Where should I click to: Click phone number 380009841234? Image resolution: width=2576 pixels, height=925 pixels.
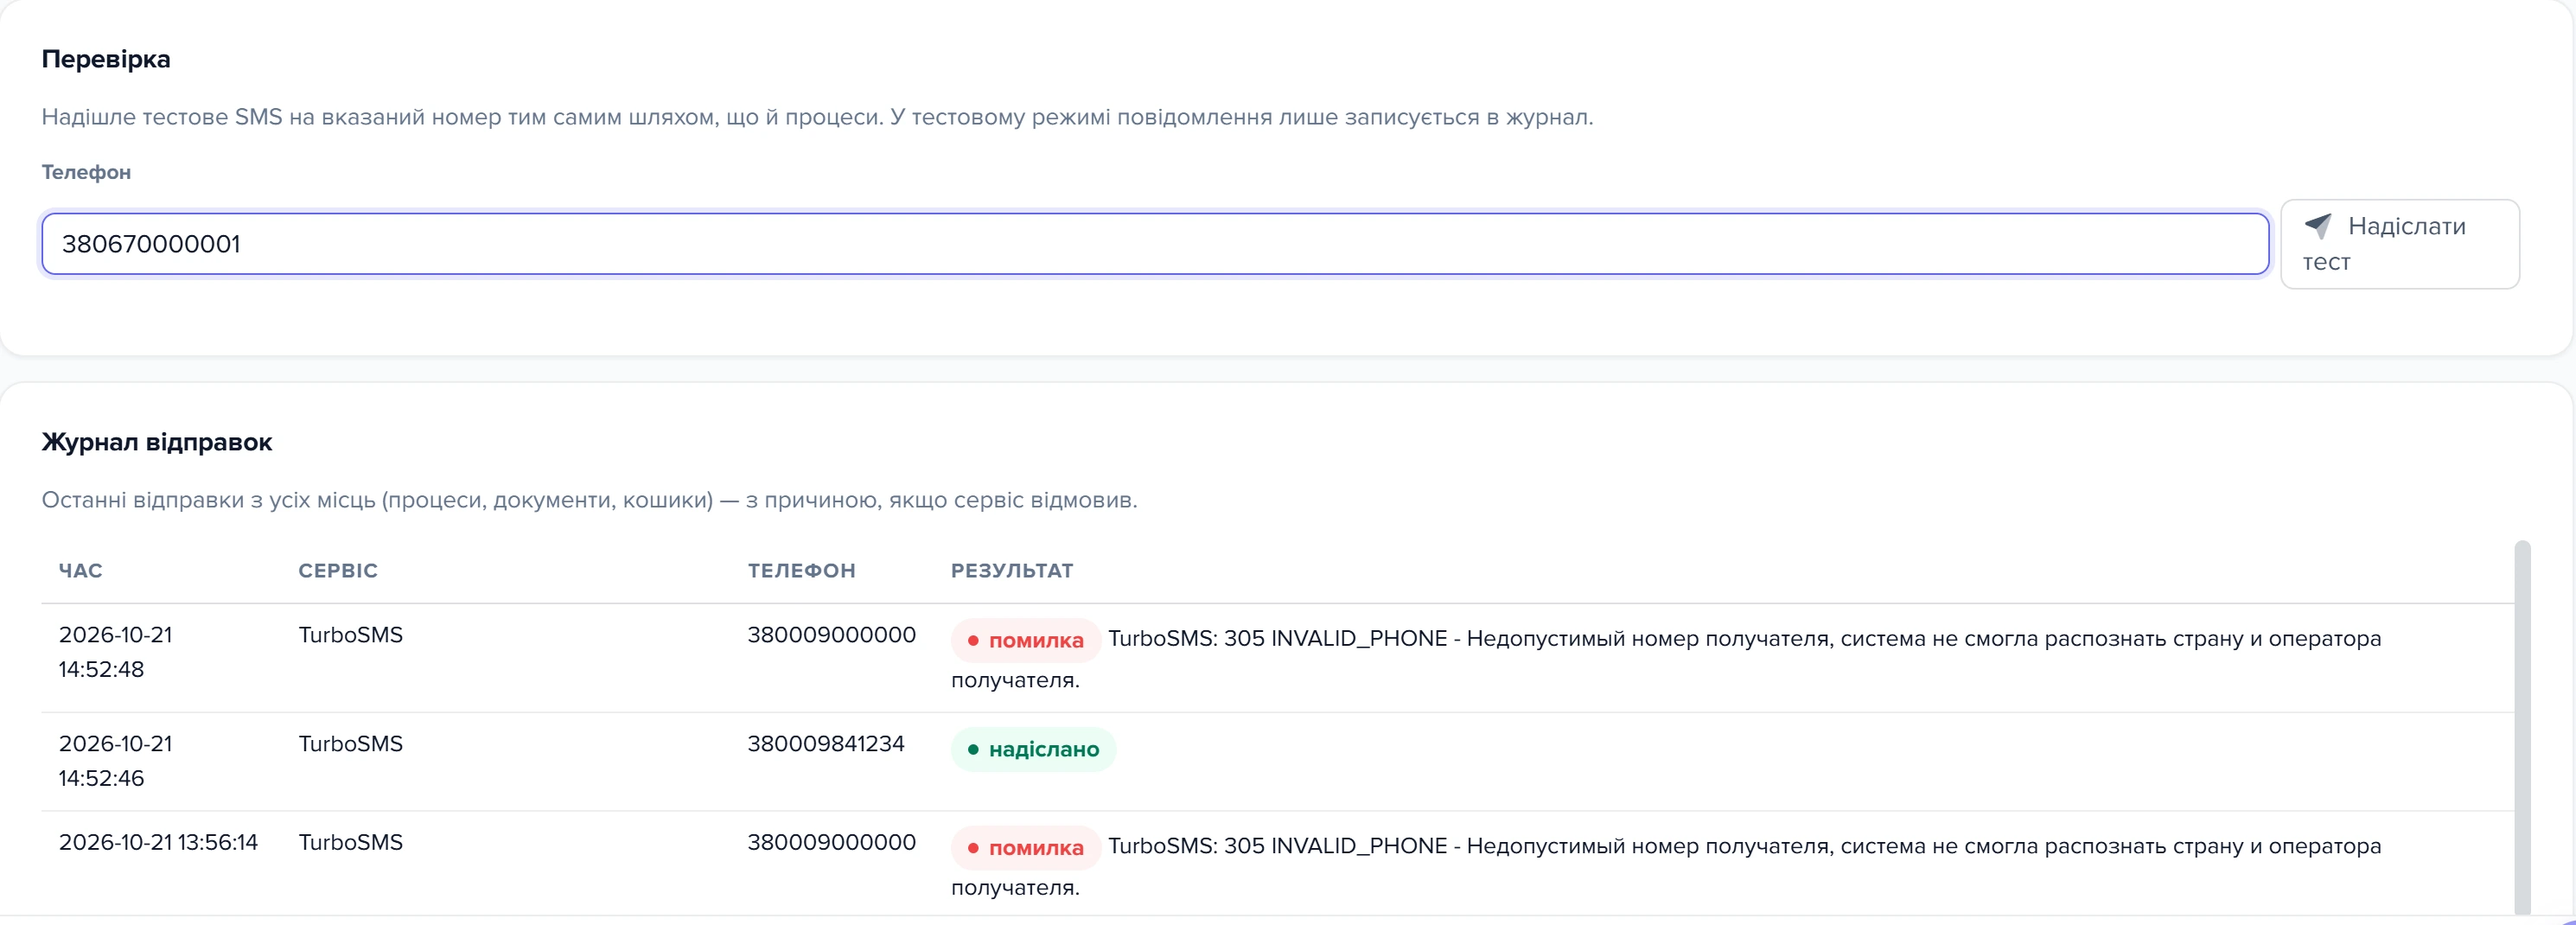point(825,743)
